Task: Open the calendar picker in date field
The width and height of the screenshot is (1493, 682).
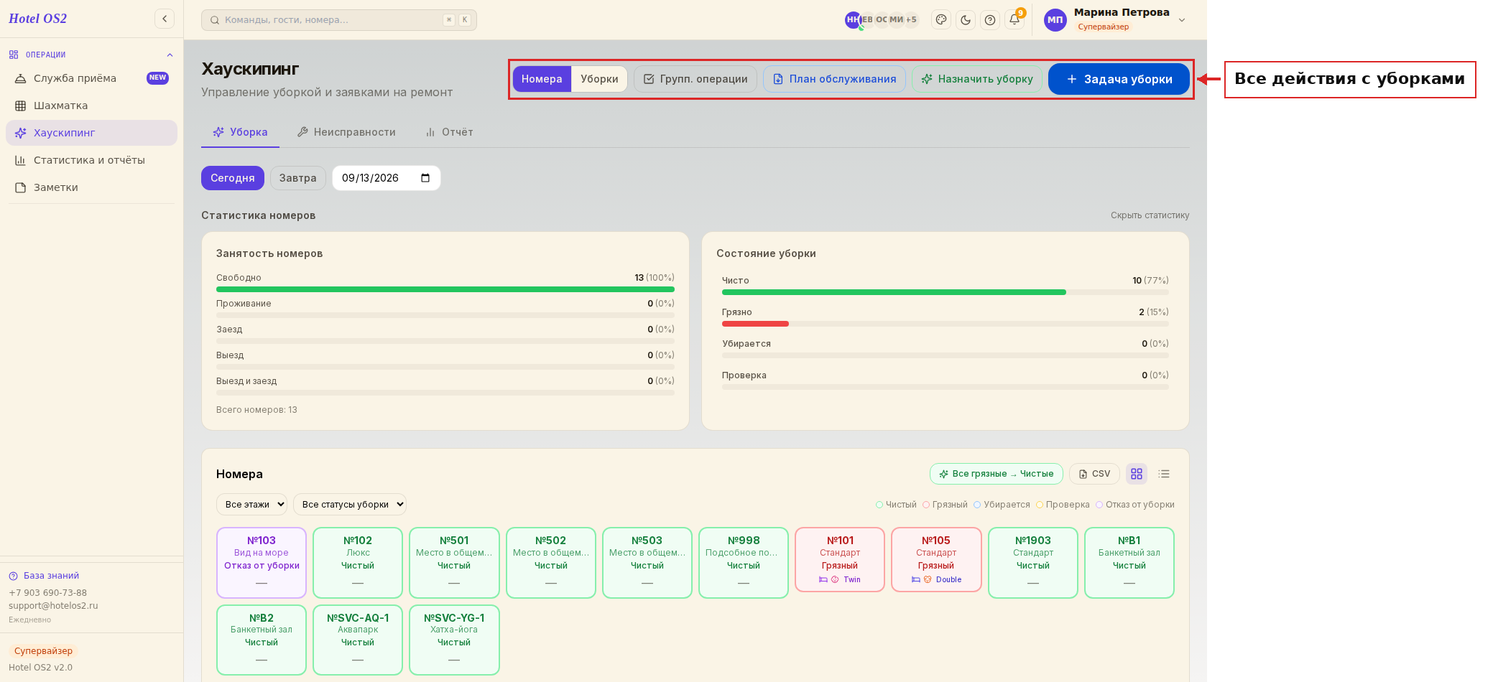Action: tap(425, 178)
